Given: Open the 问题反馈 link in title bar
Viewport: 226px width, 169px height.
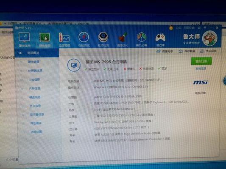Looking at the screenshot, I should point(189,28).
